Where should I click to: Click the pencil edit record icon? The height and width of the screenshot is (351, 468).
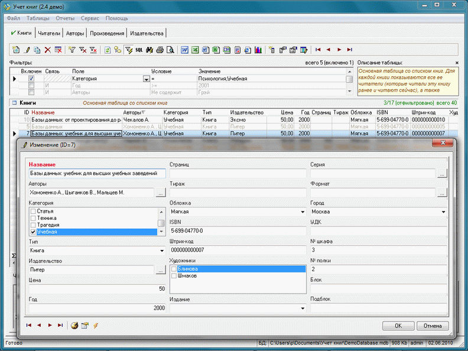[27, 50]
